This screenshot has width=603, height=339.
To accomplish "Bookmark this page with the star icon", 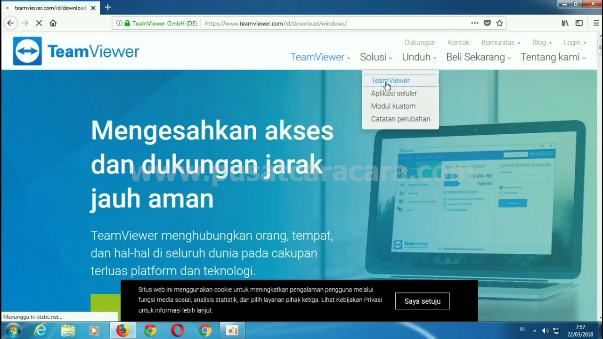I will 499,23.
